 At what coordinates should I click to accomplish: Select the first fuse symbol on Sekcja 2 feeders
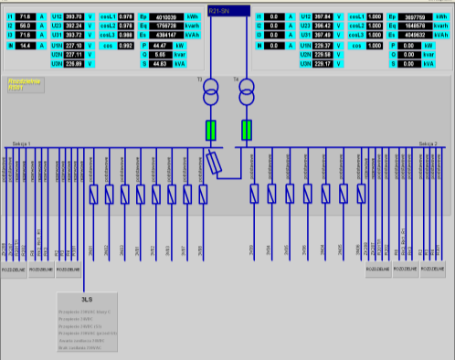254,194
